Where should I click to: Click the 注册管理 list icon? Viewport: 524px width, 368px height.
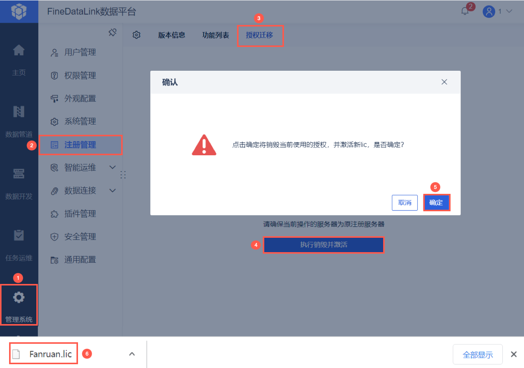click(x=55, y=145)
